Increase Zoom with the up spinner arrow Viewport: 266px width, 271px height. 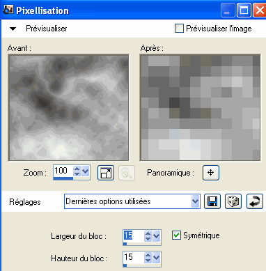pyautogui.click(x=77, y=169)
